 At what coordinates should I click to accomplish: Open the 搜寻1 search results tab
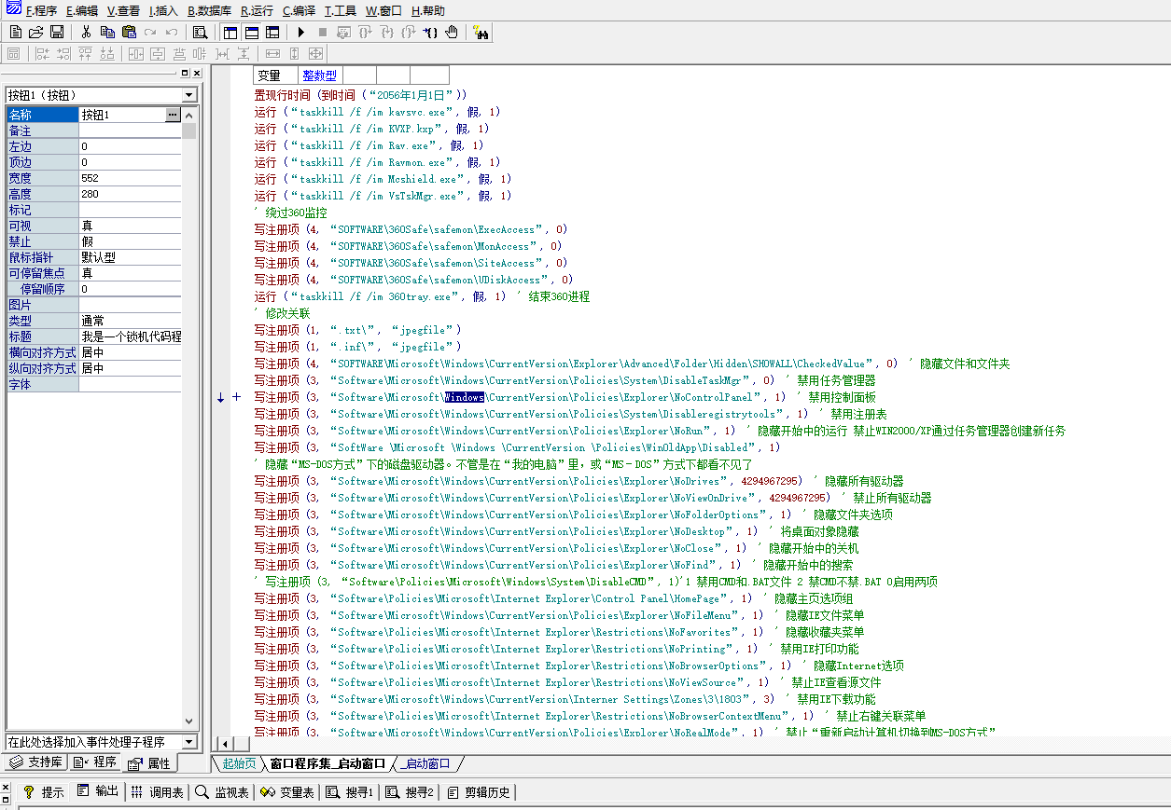(x=349, y=791)
